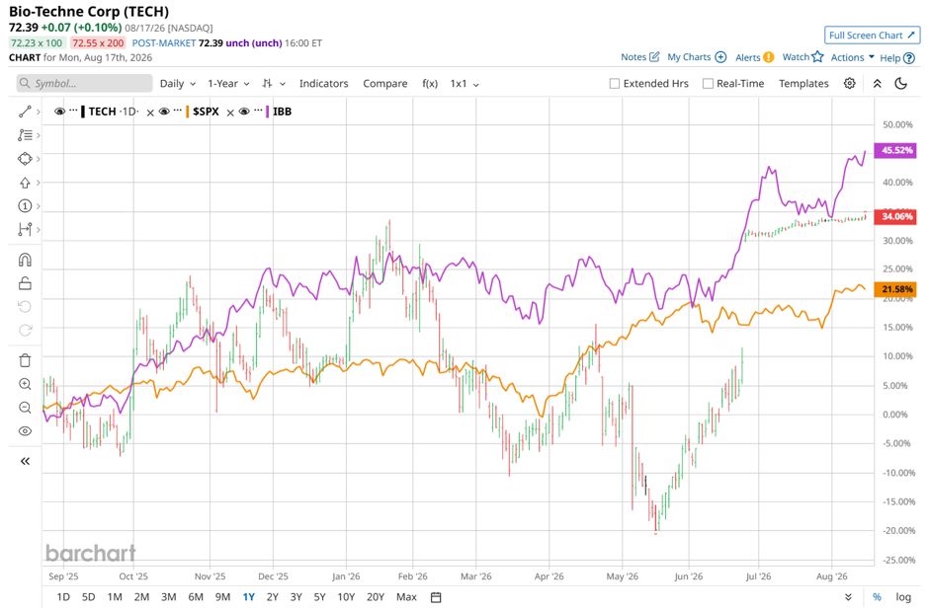Choose the arrow marker tool
This screenshot has width=929, height=611.
click(25, 183)
